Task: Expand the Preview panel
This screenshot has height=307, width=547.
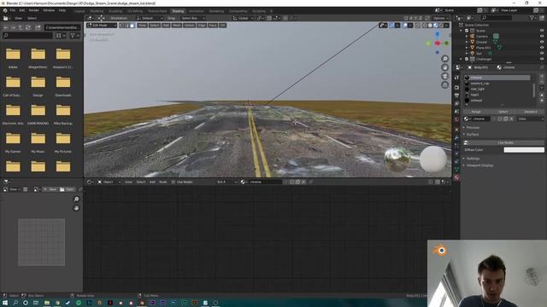Action: [473, 128]
